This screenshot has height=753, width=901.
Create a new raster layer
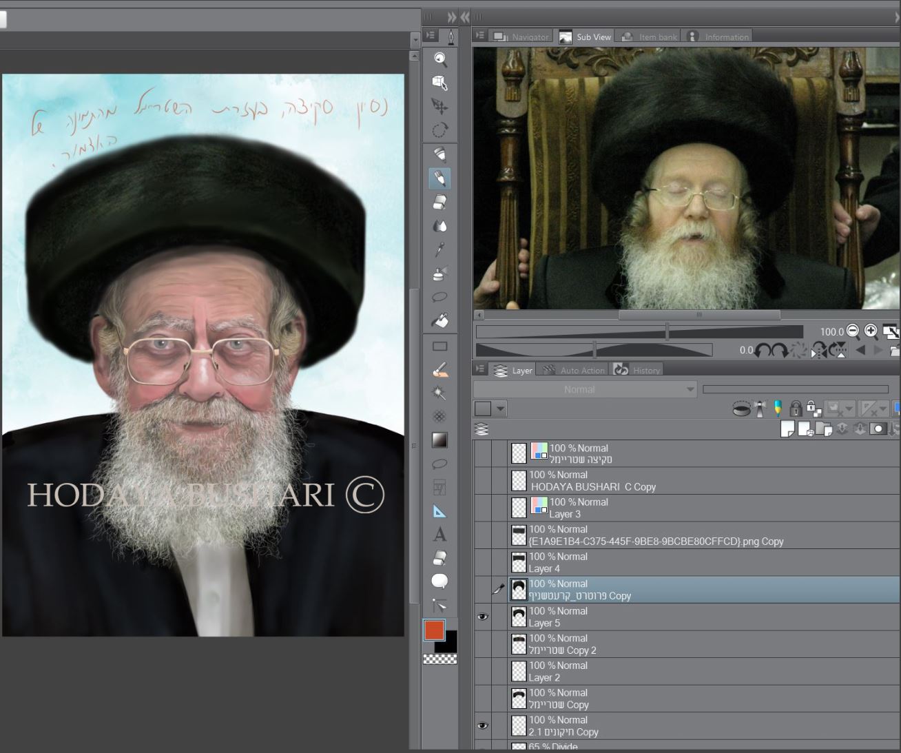787,429
